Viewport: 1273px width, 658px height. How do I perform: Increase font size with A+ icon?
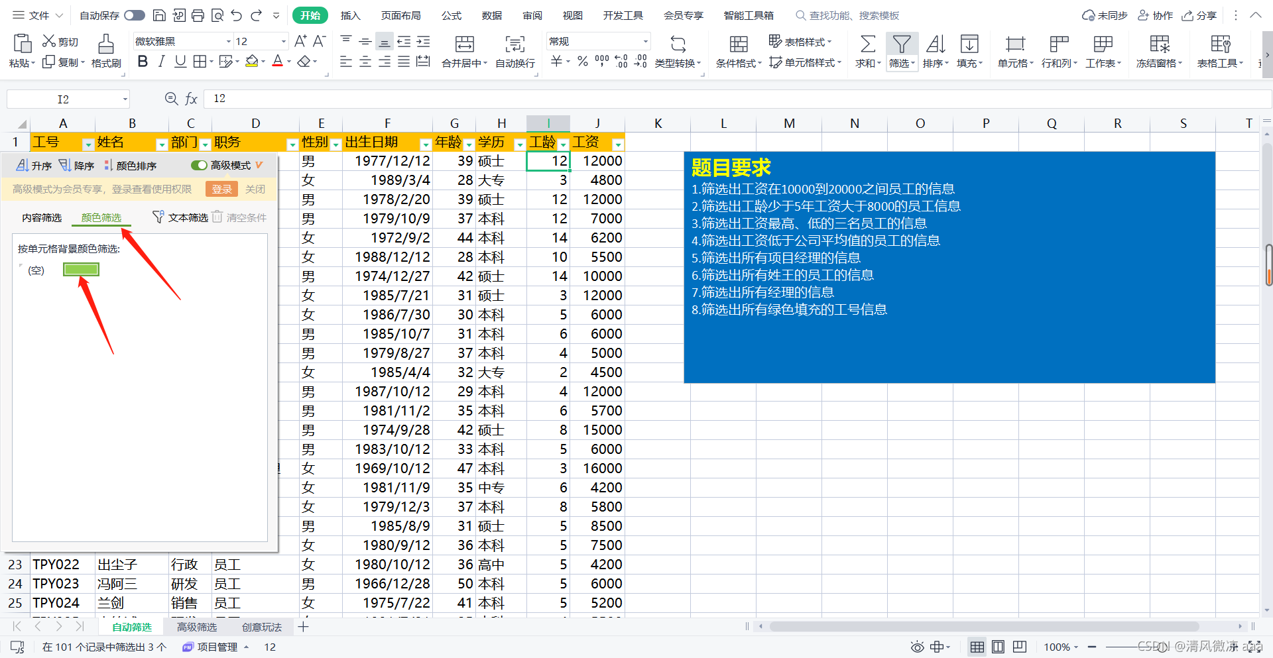(300, 41)
